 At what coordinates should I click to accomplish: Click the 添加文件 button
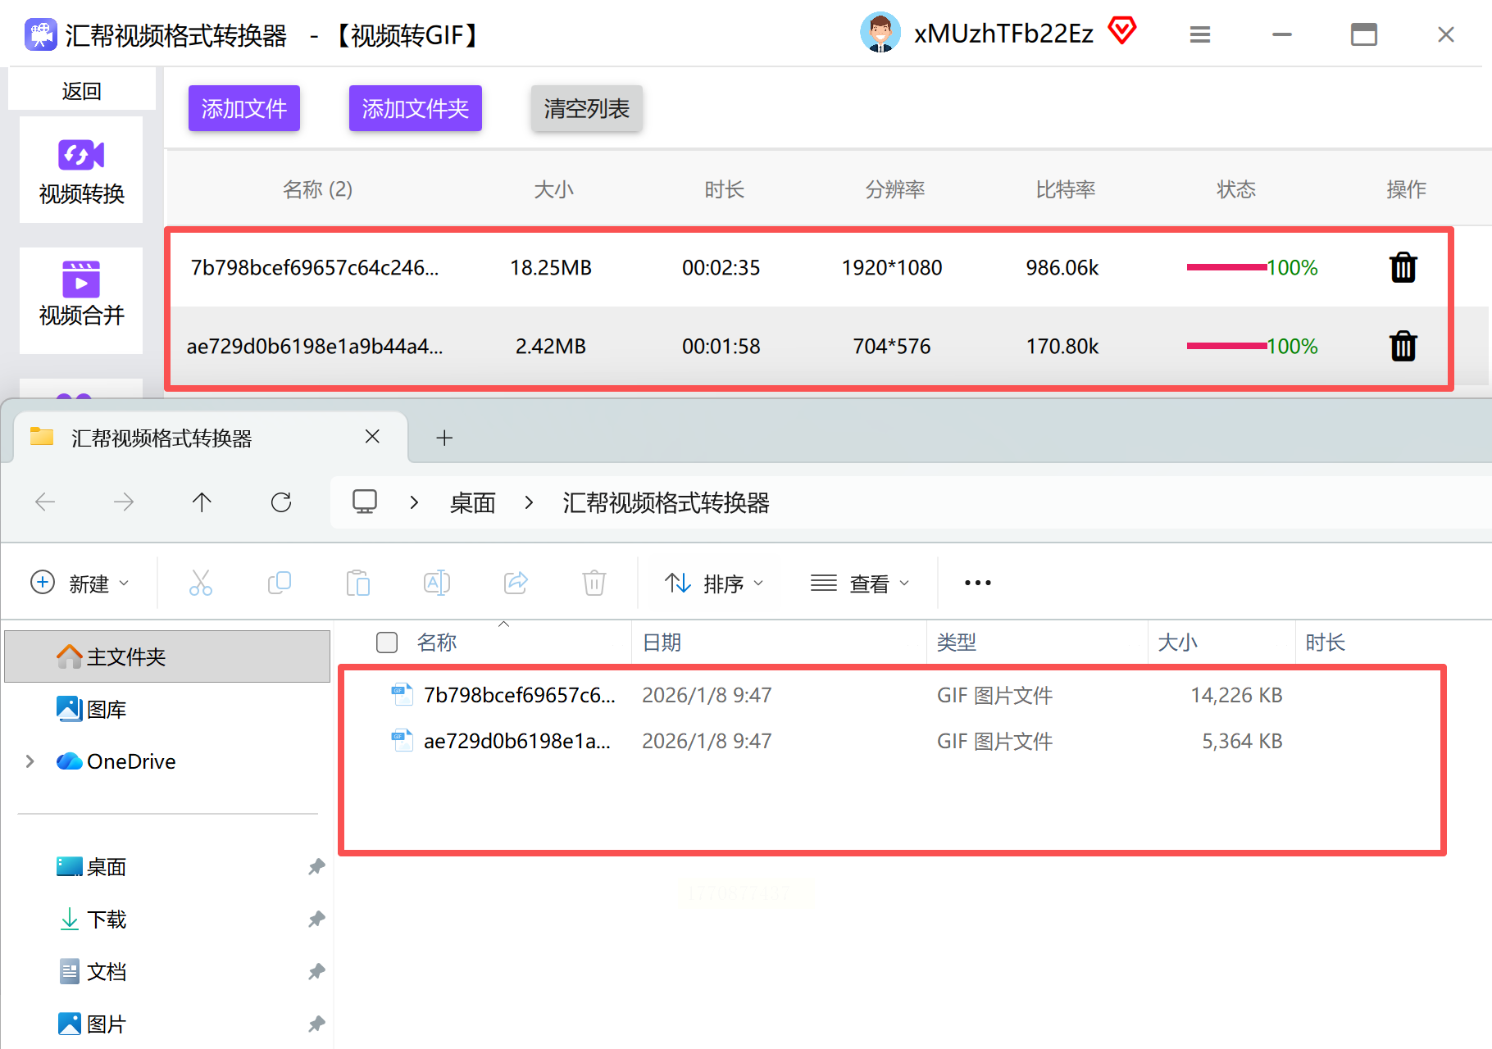tap(244, 108)
